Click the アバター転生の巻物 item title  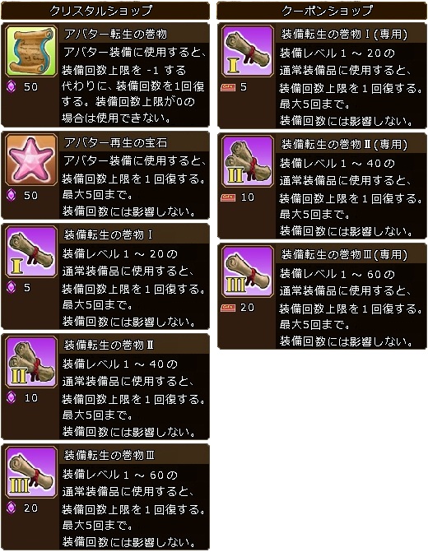click(x=115, y=35)
